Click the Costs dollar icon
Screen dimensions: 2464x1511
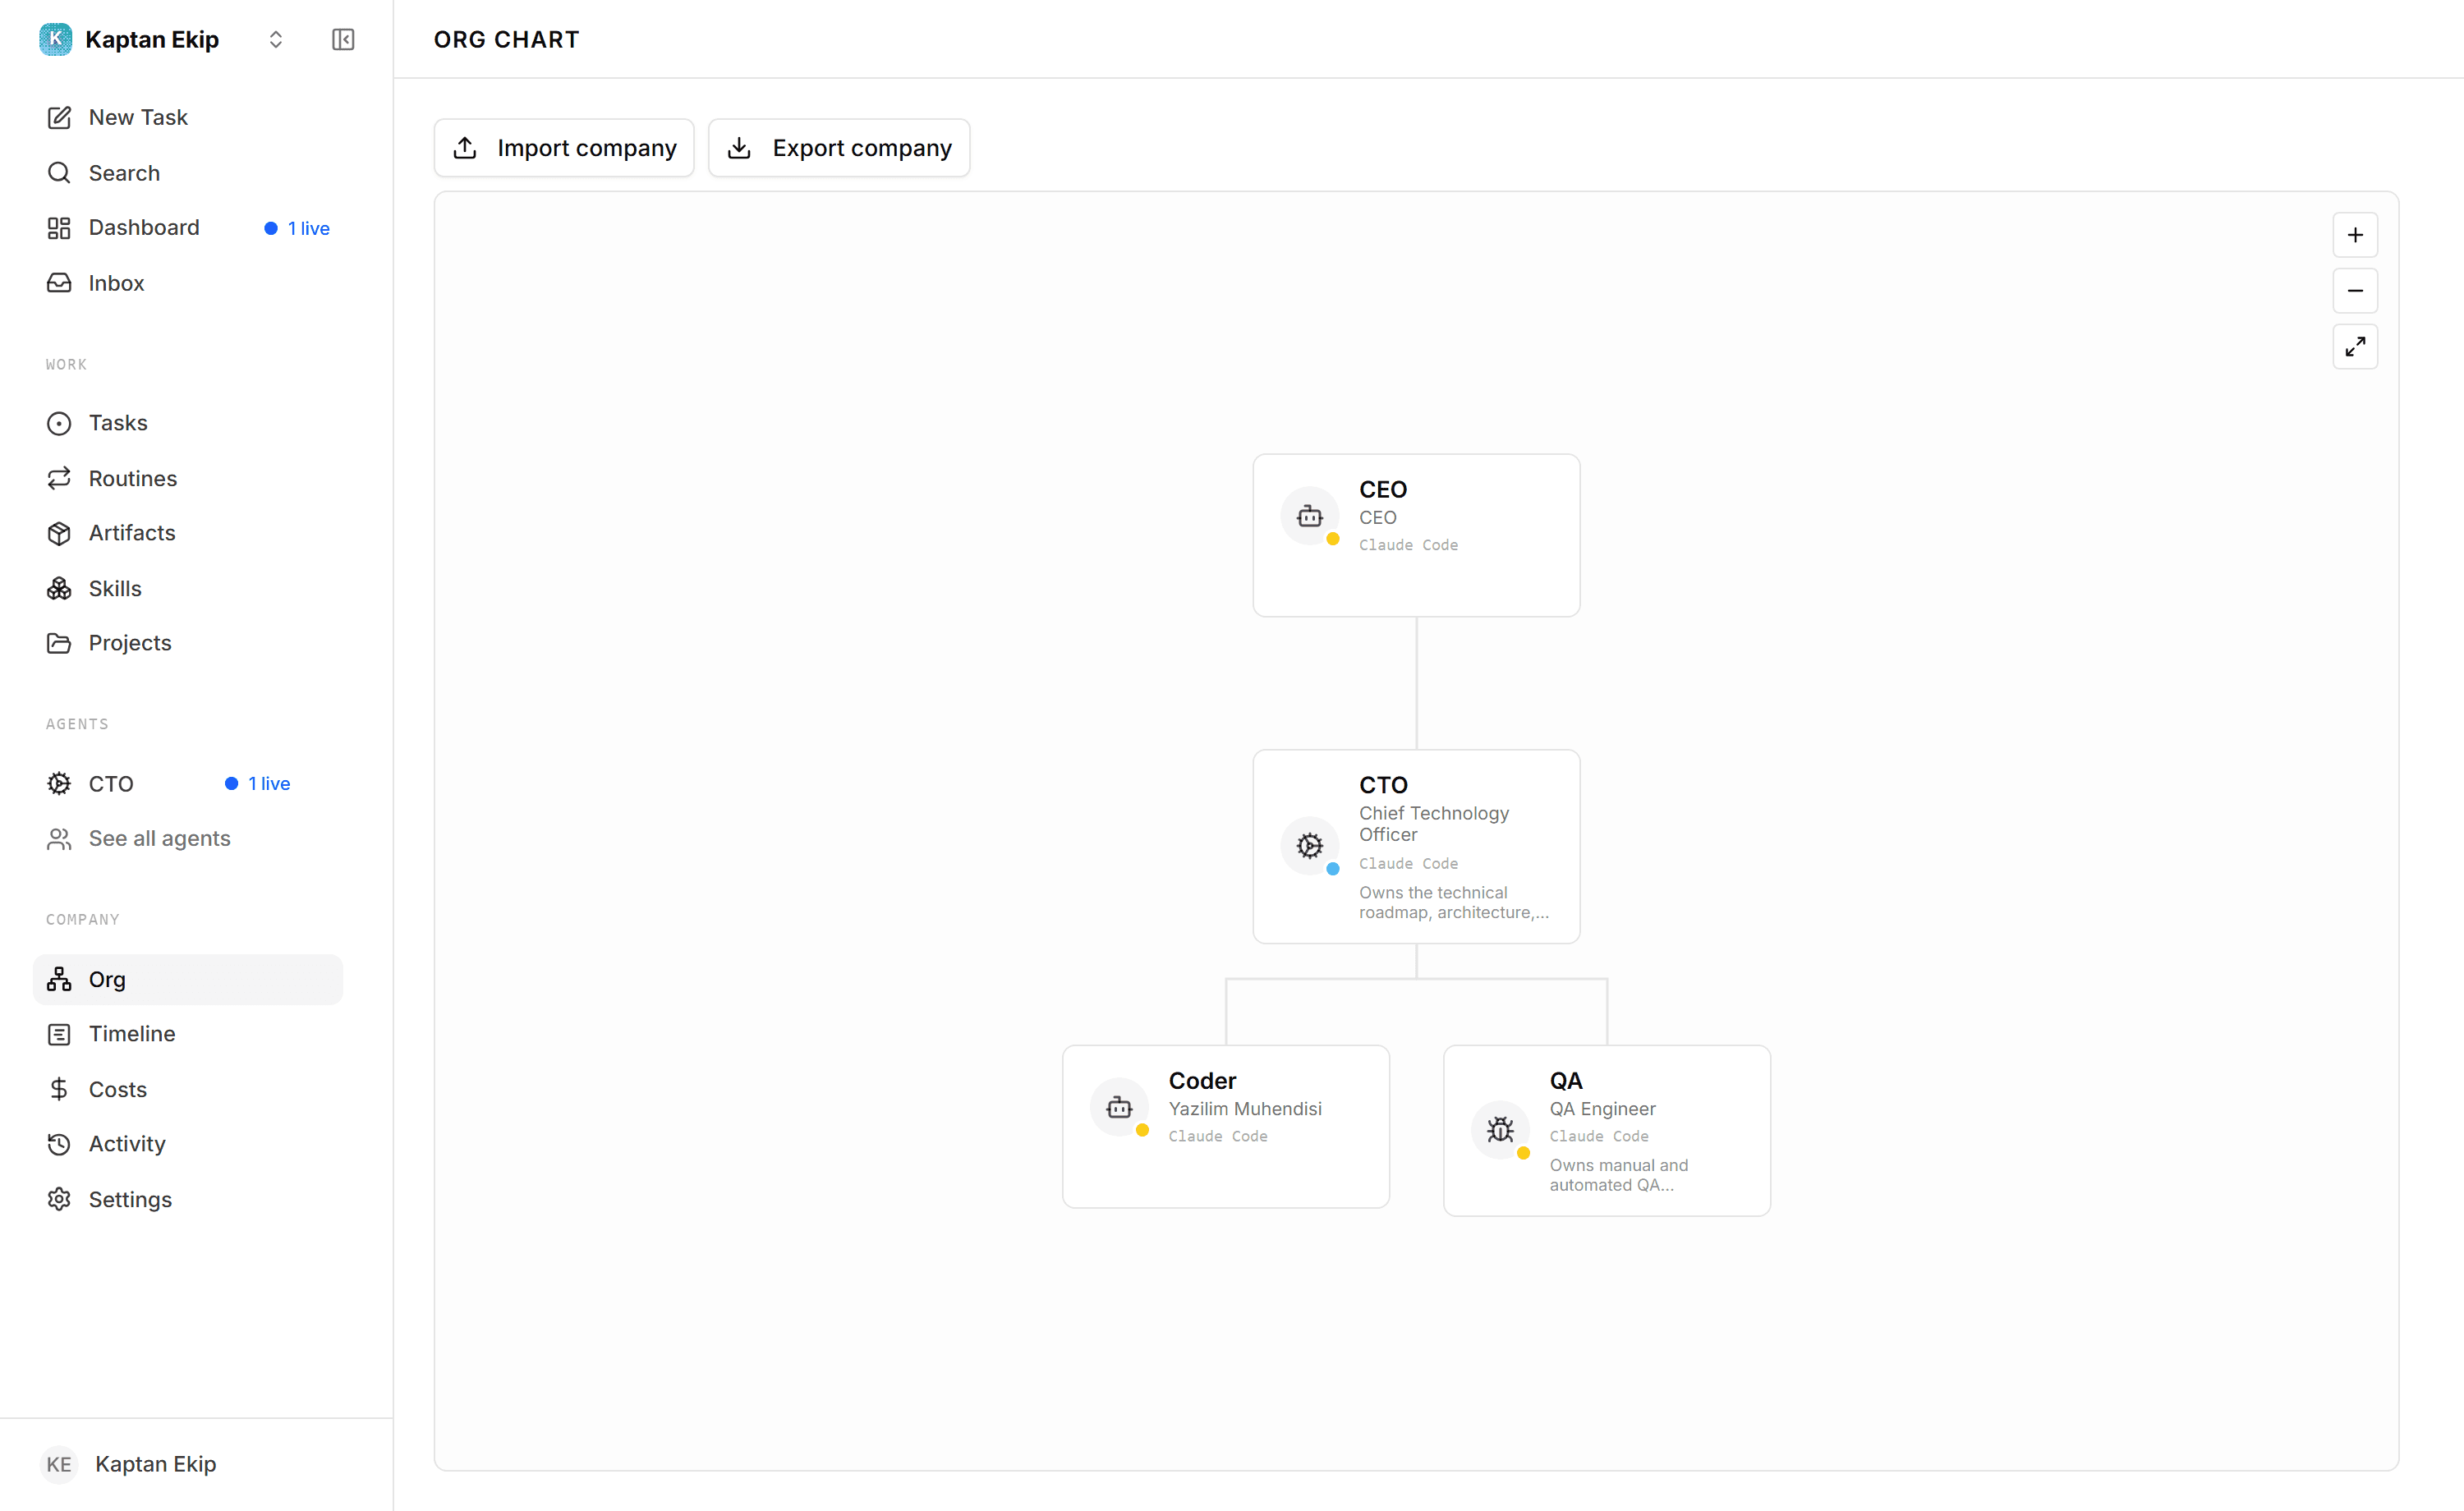59,1089
